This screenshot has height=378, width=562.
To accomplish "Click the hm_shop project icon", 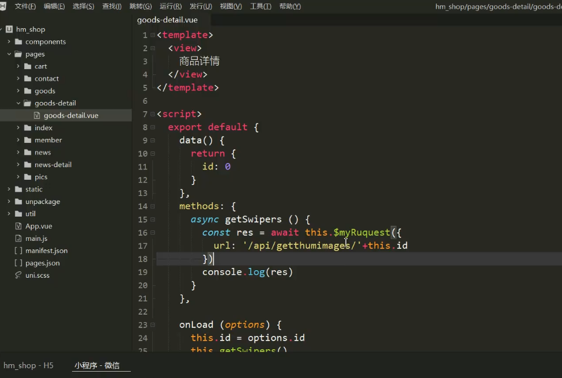I will point(9,29).
